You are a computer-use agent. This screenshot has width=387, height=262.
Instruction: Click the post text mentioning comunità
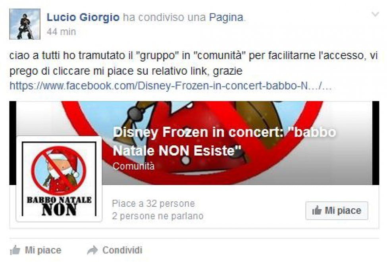194,63
